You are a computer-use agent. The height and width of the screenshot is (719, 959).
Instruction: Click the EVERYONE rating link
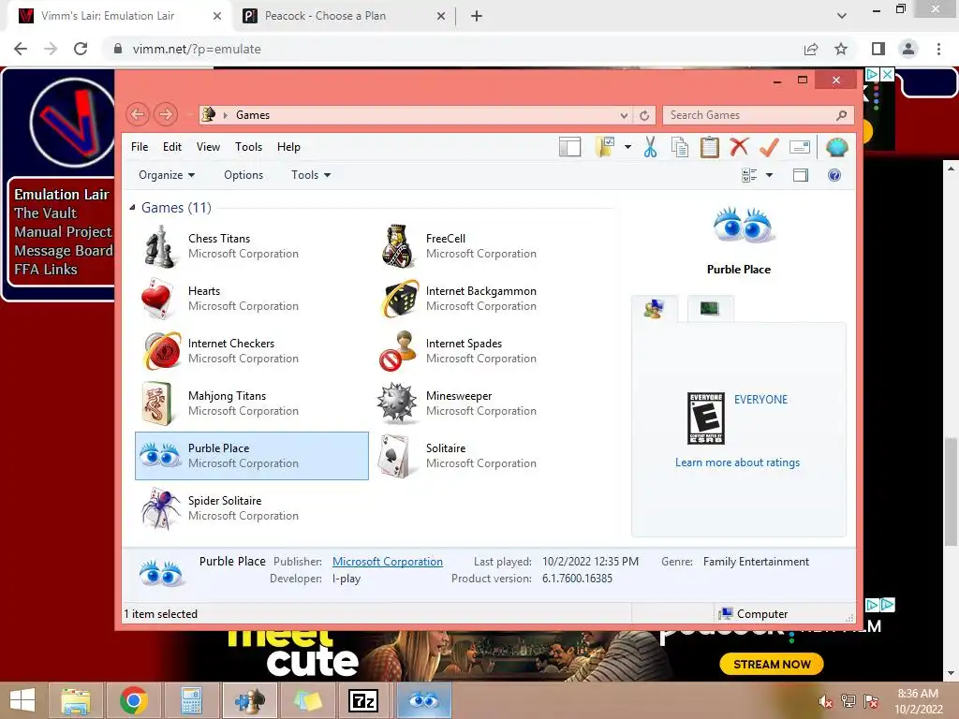760,399
